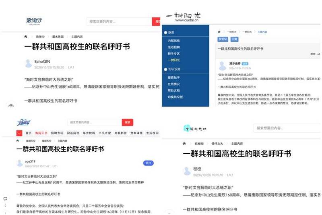Click the 浪淘沙 site logo

[x=34, y=21]
